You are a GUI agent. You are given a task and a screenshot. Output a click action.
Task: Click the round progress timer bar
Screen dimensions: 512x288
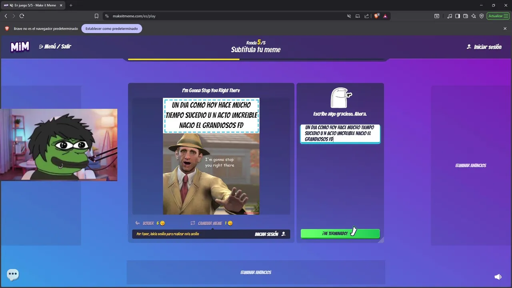coord(256,59)
